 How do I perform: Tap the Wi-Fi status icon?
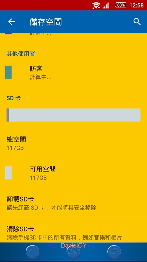pos(96,5)
